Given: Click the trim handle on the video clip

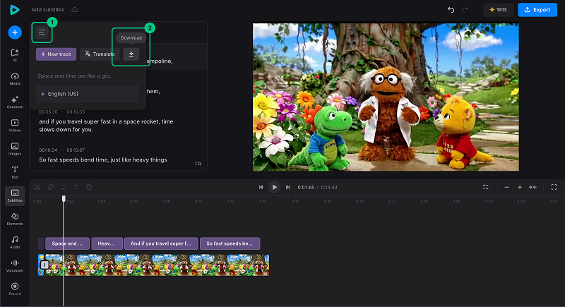Looking at the screenshot, I should 44,265.
